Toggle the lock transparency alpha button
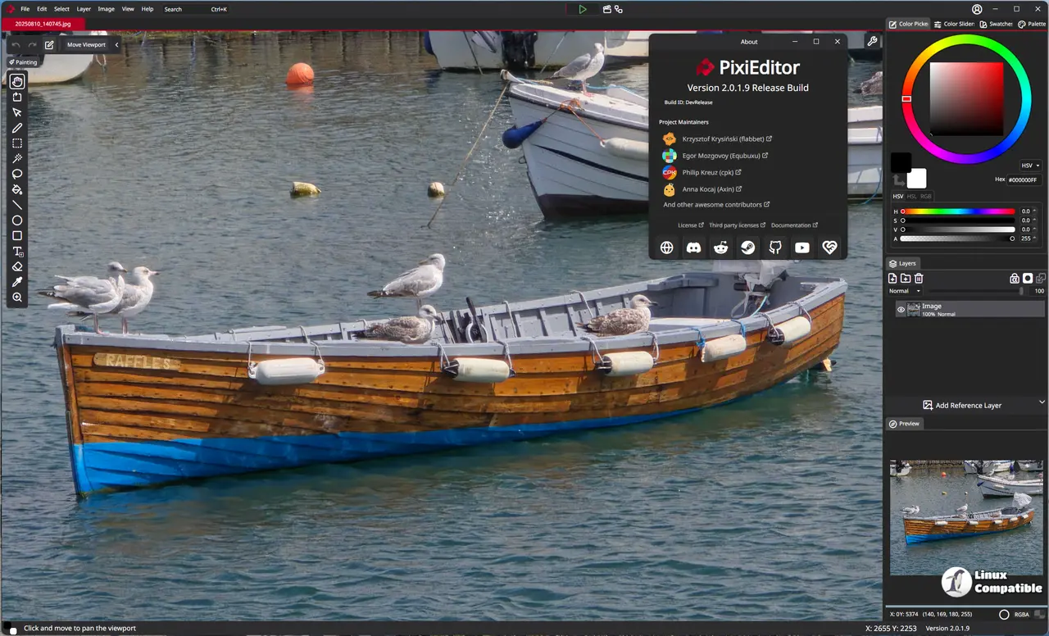This screenshot has height=636, width=1049. (x=1014, y=279)
